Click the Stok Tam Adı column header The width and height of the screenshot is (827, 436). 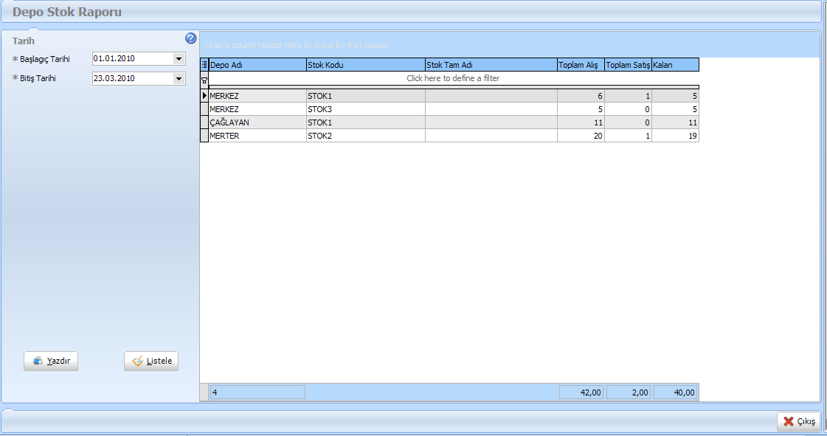pyautogui.click(x=491, y=65)
